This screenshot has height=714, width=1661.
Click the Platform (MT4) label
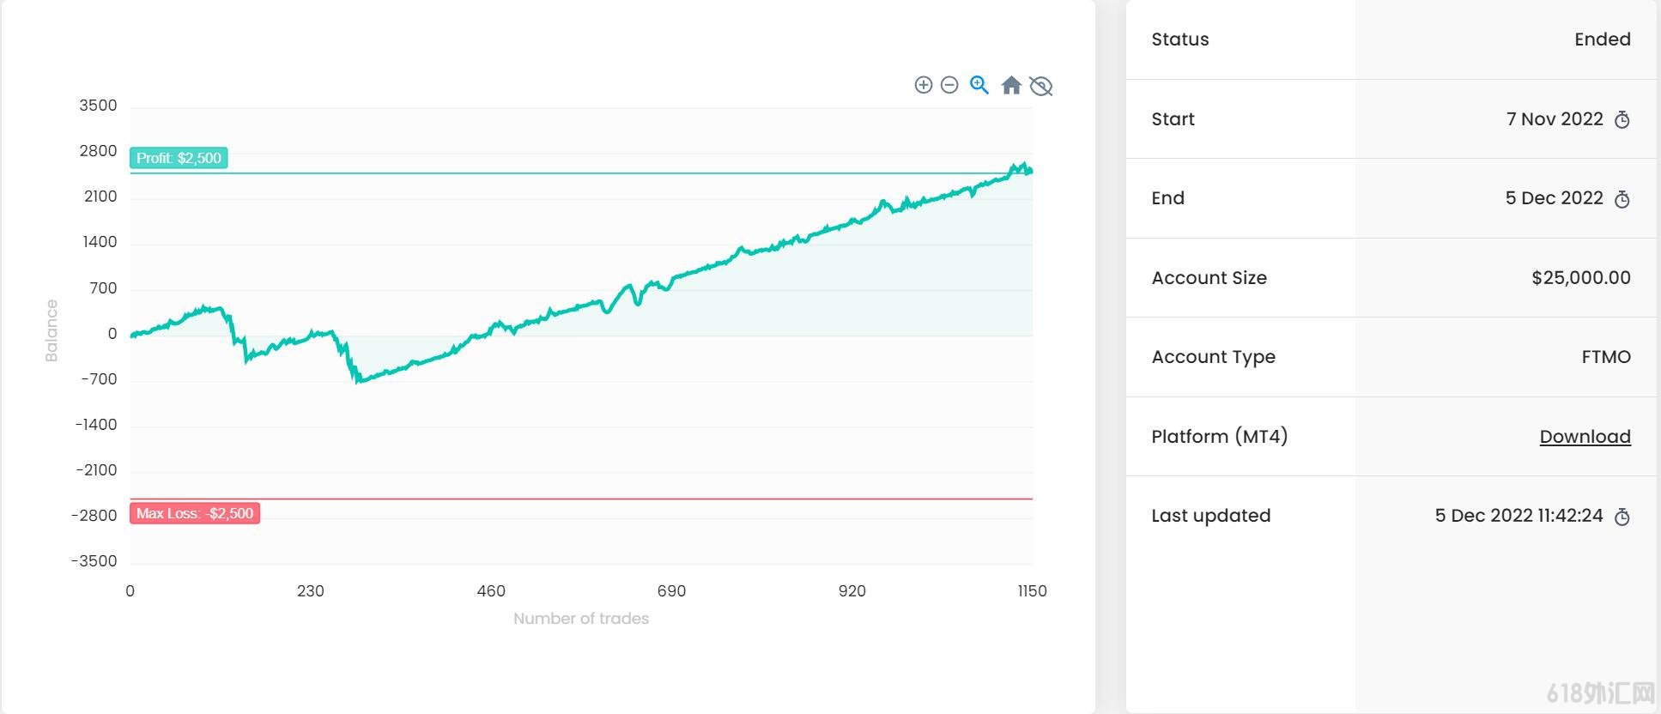pyautogui.click(x=1219, y=437)
